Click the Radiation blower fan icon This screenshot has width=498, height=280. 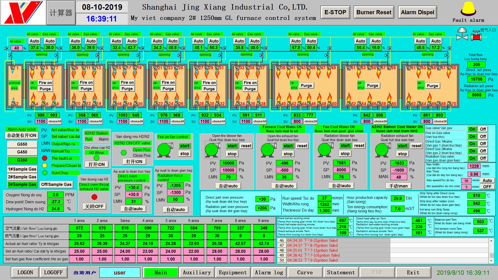click(325, 150)
